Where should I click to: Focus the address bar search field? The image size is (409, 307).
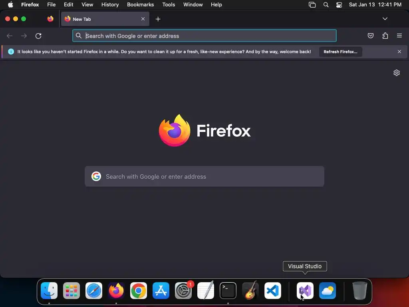(204, 36)
